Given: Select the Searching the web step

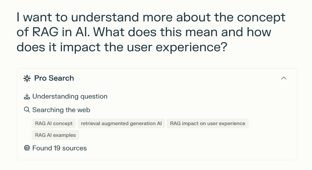Looking at the screenshot, I should [61, 110].
